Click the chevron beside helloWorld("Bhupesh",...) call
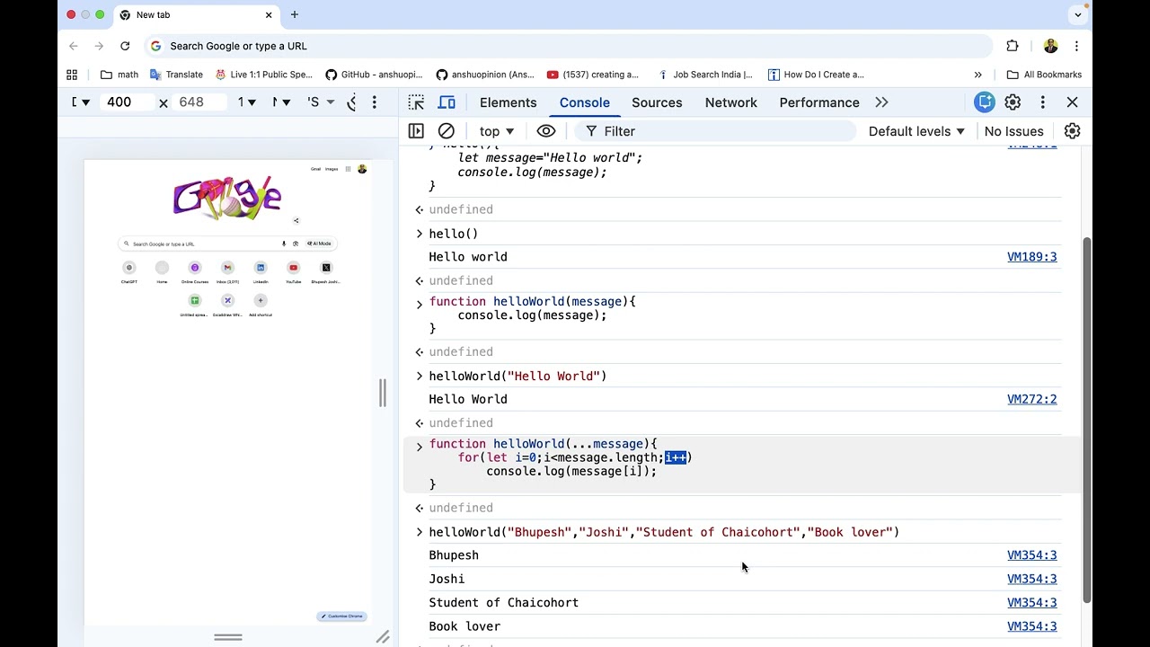Viewport: 1150px width, 647px height. coord(419,532)
